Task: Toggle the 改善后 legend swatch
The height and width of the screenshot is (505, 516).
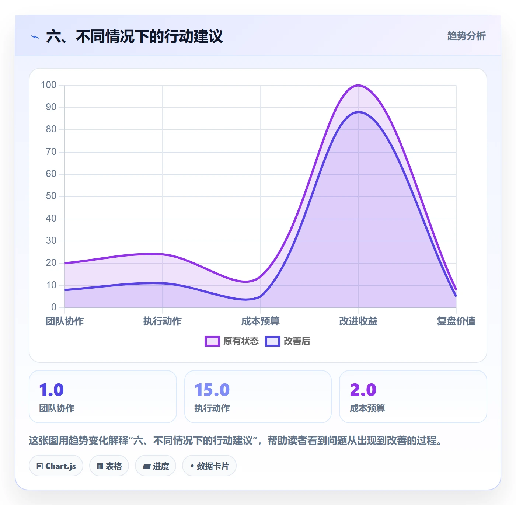Action: (x=273, y=341)
